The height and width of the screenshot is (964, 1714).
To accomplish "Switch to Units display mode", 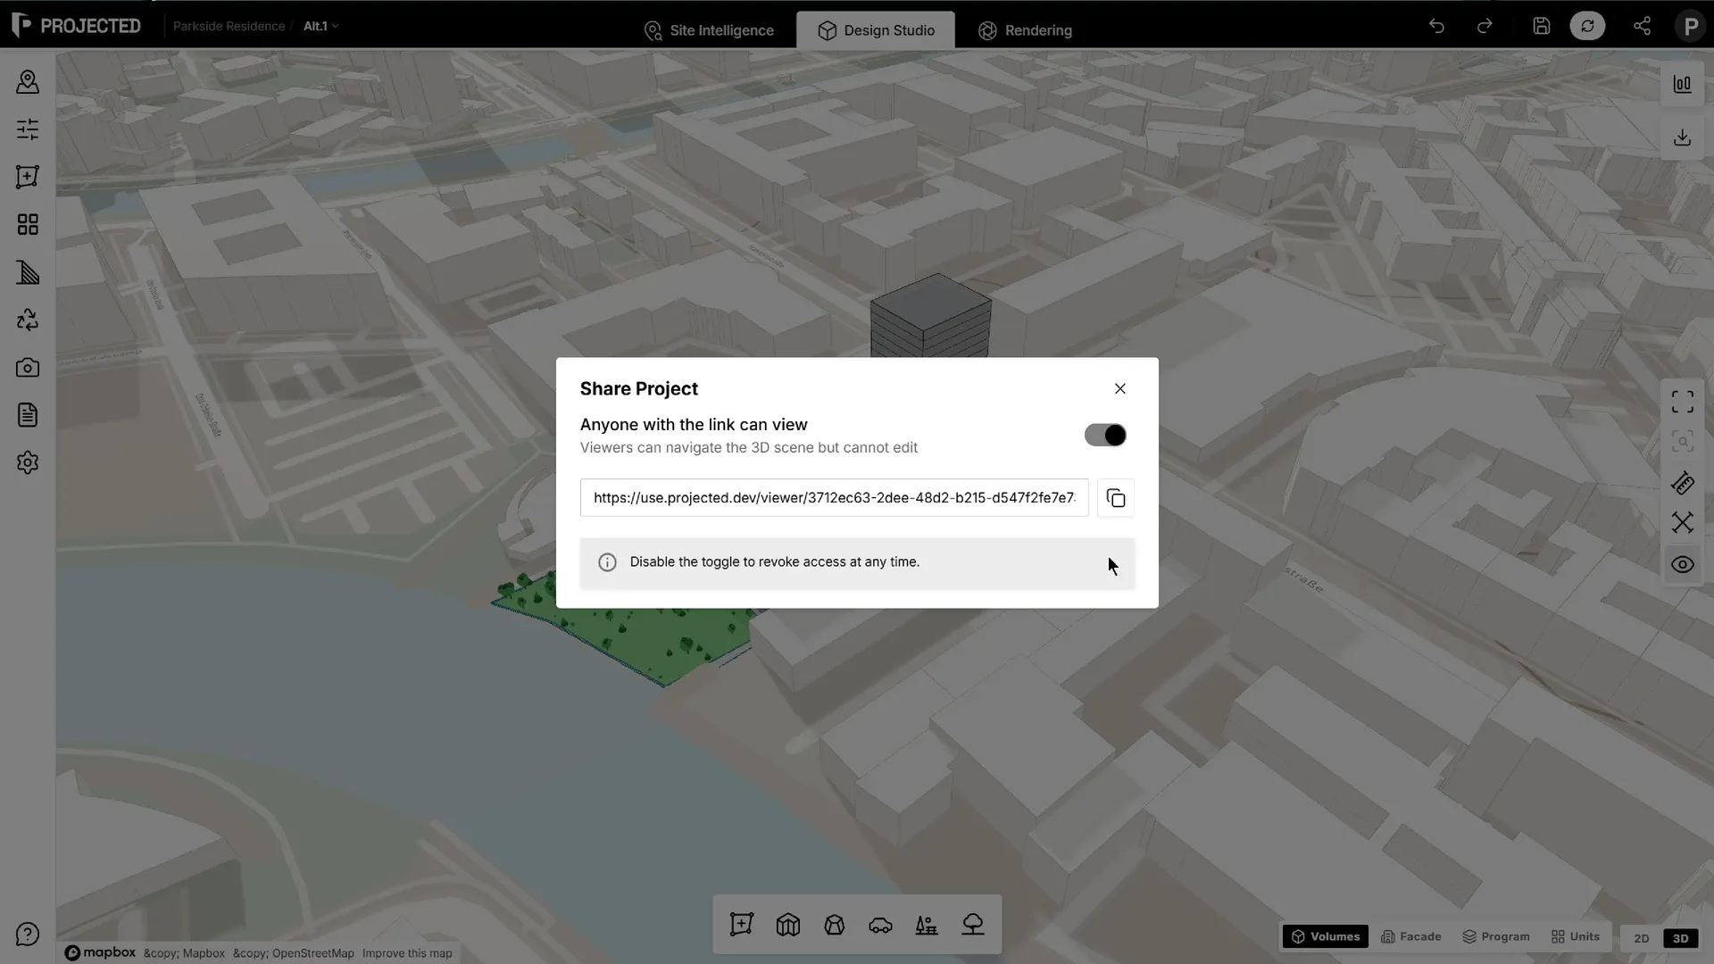I will pos(1576,936).
